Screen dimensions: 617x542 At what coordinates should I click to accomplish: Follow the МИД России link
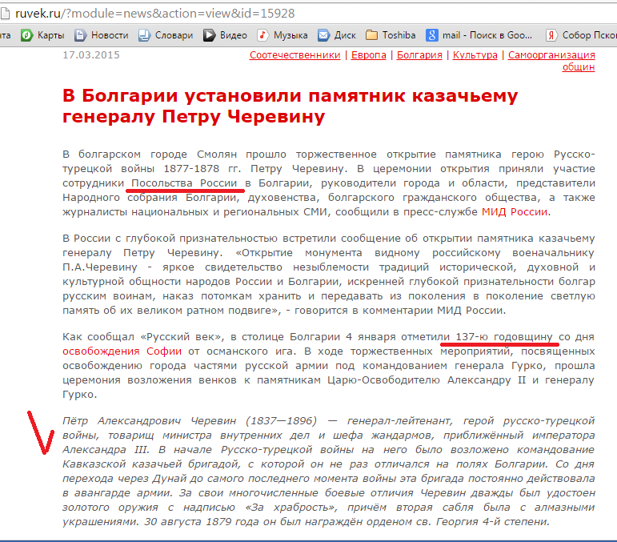click(515, 212)
